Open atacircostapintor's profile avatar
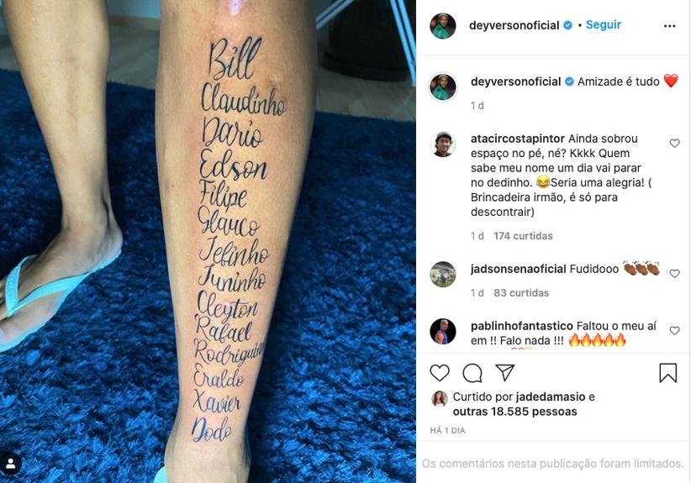The width and height of the screenshot is (691, 483). point(443,144)
